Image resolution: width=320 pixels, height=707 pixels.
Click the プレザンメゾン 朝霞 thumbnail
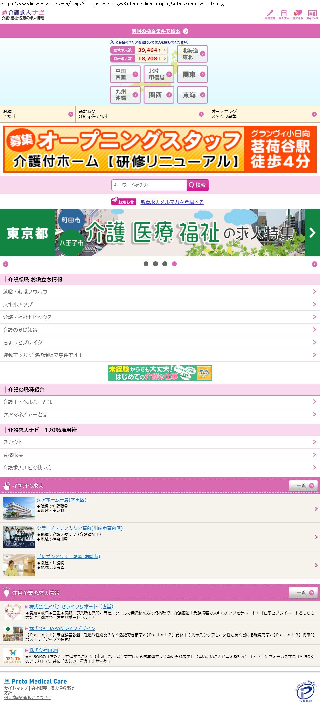19,565
